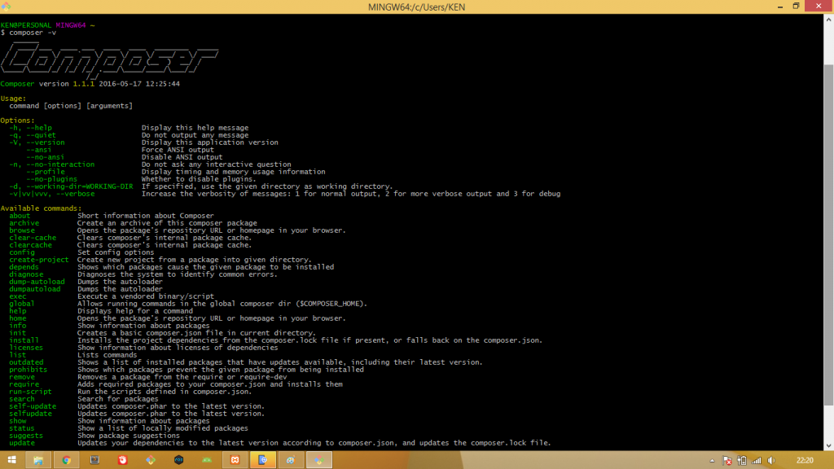Screen dimensions: 834x469
Task: Click the "--profile" option
Action: click(x=46, y=172)
